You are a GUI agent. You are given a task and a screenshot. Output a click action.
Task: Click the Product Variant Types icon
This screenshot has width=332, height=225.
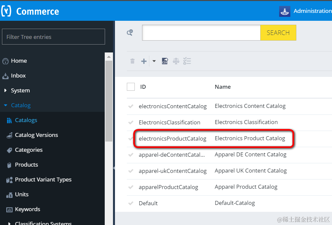point(9,180)
